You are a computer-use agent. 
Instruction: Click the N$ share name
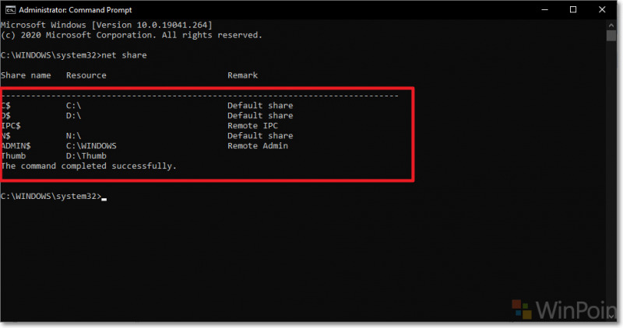(x=6, y=136)
